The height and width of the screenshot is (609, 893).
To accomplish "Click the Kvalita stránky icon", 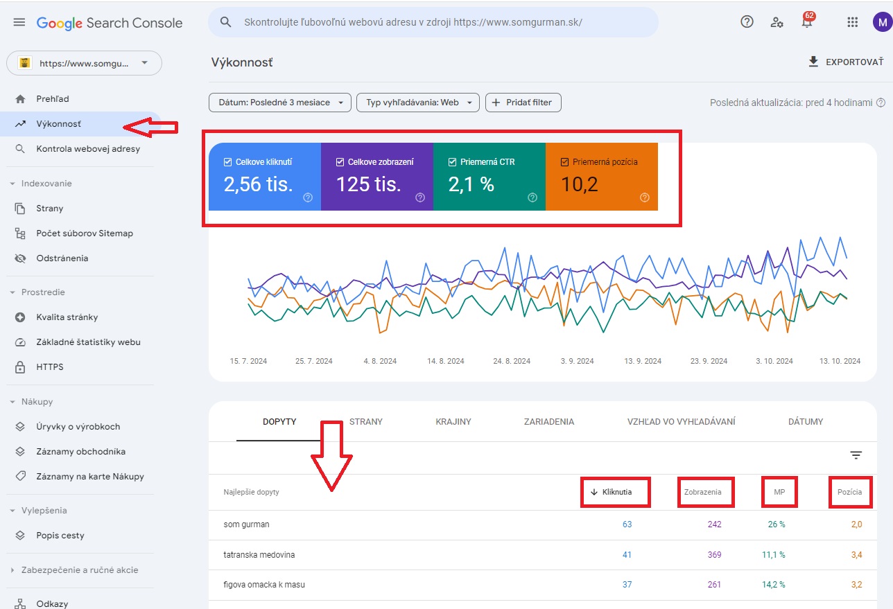I will pyautogui.click(x=20, y=317).
